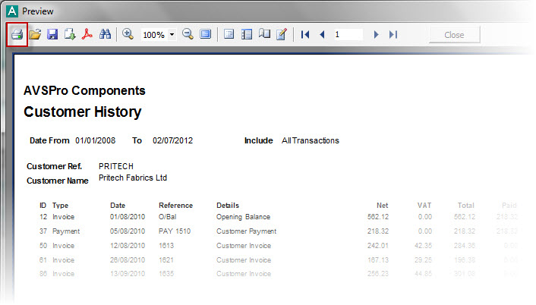Save the report using the floppy disk icon
The image size is (536, 305).
coord(52,35)
